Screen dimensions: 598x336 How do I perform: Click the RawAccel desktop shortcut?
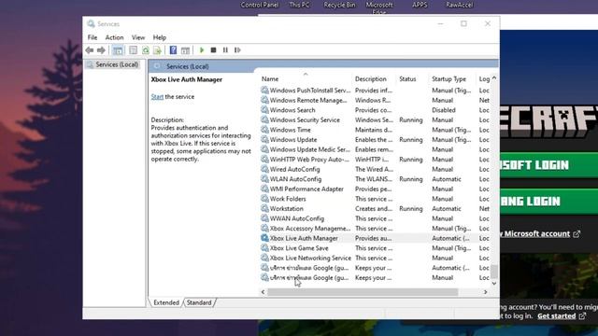[x=460, y=5]
